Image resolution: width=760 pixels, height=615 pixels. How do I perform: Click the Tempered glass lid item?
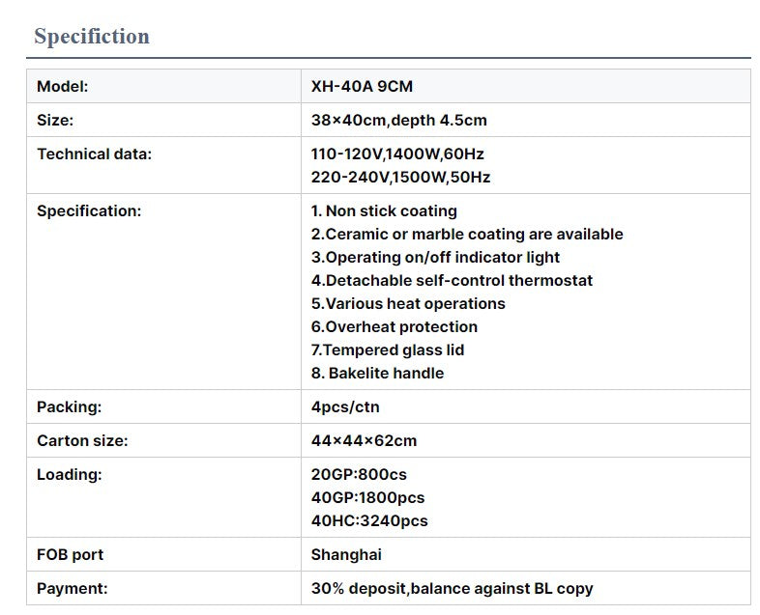click(x=388, y=350)
